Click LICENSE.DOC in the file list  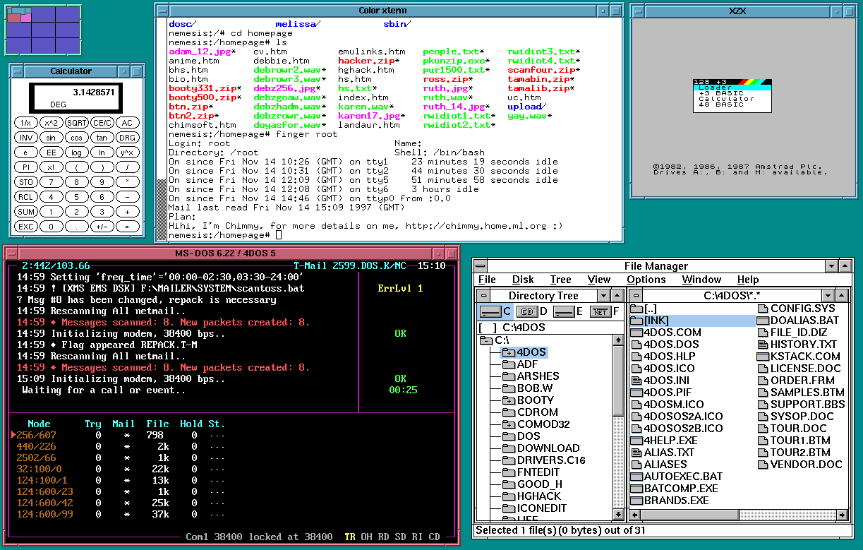coord(806,369)
